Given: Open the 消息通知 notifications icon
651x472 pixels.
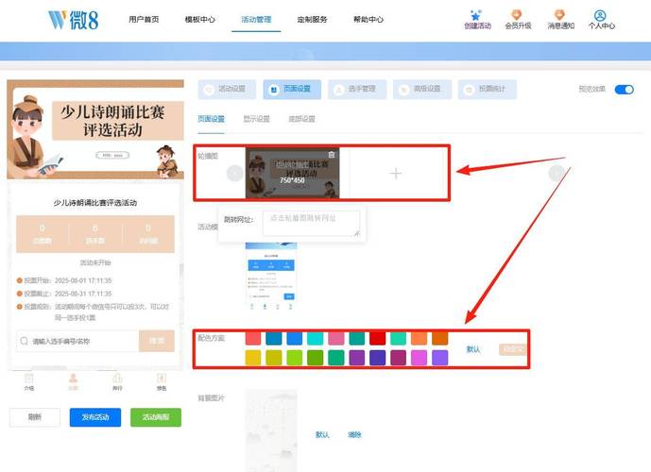Looking at the screenshot, I should coord(559,17).
